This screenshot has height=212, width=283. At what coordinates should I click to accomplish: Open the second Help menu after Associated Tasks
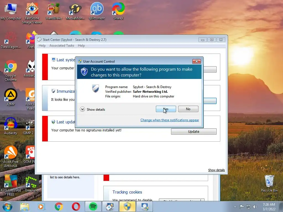[x=81, y=46]
